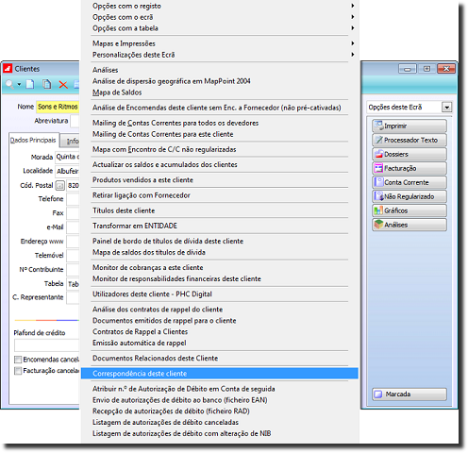Viewport: 468px width, 453px height.
Task: Expand Personalizações deste Ecrã submenu
Action: tap(220, 55)
